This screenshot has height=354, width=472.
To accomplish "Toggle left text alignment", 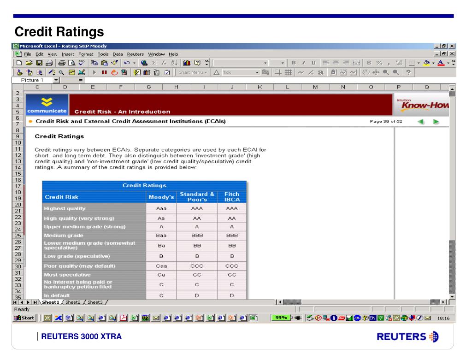I will pyautogui.click(x=326, y=63).
